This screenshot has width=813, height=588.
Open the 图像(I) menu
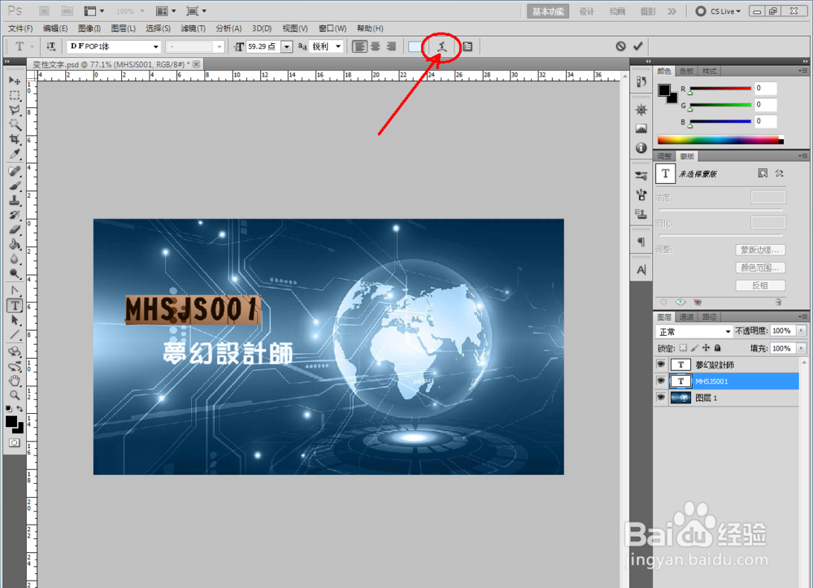[89, 28]
